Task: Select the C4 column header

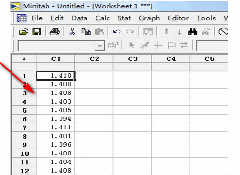Action: coord(171,59)
